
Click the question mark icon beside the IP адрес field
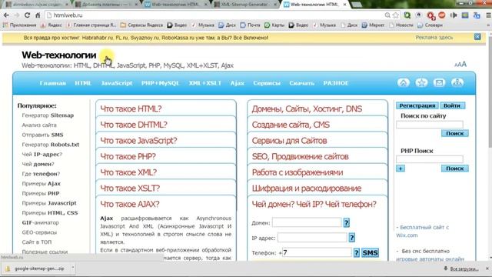click(352, 238)
